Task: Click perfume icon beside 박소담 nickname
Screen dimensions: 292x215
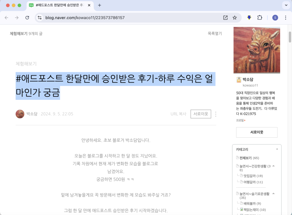Action: point(239,80)
